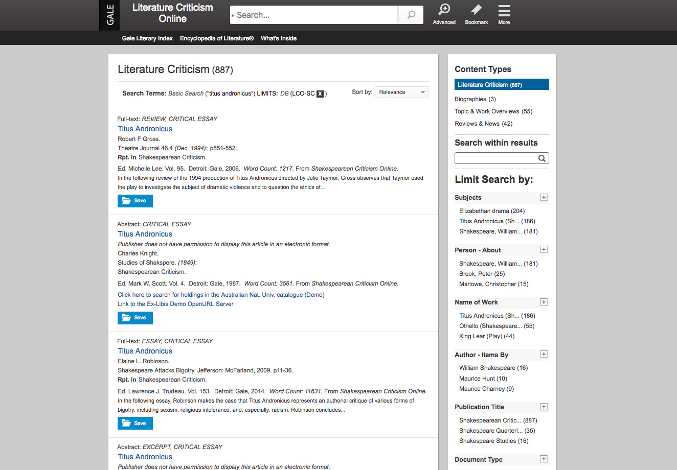
Task: Filter person Marlowe, Christopher (15)
Action: (494, 284)
